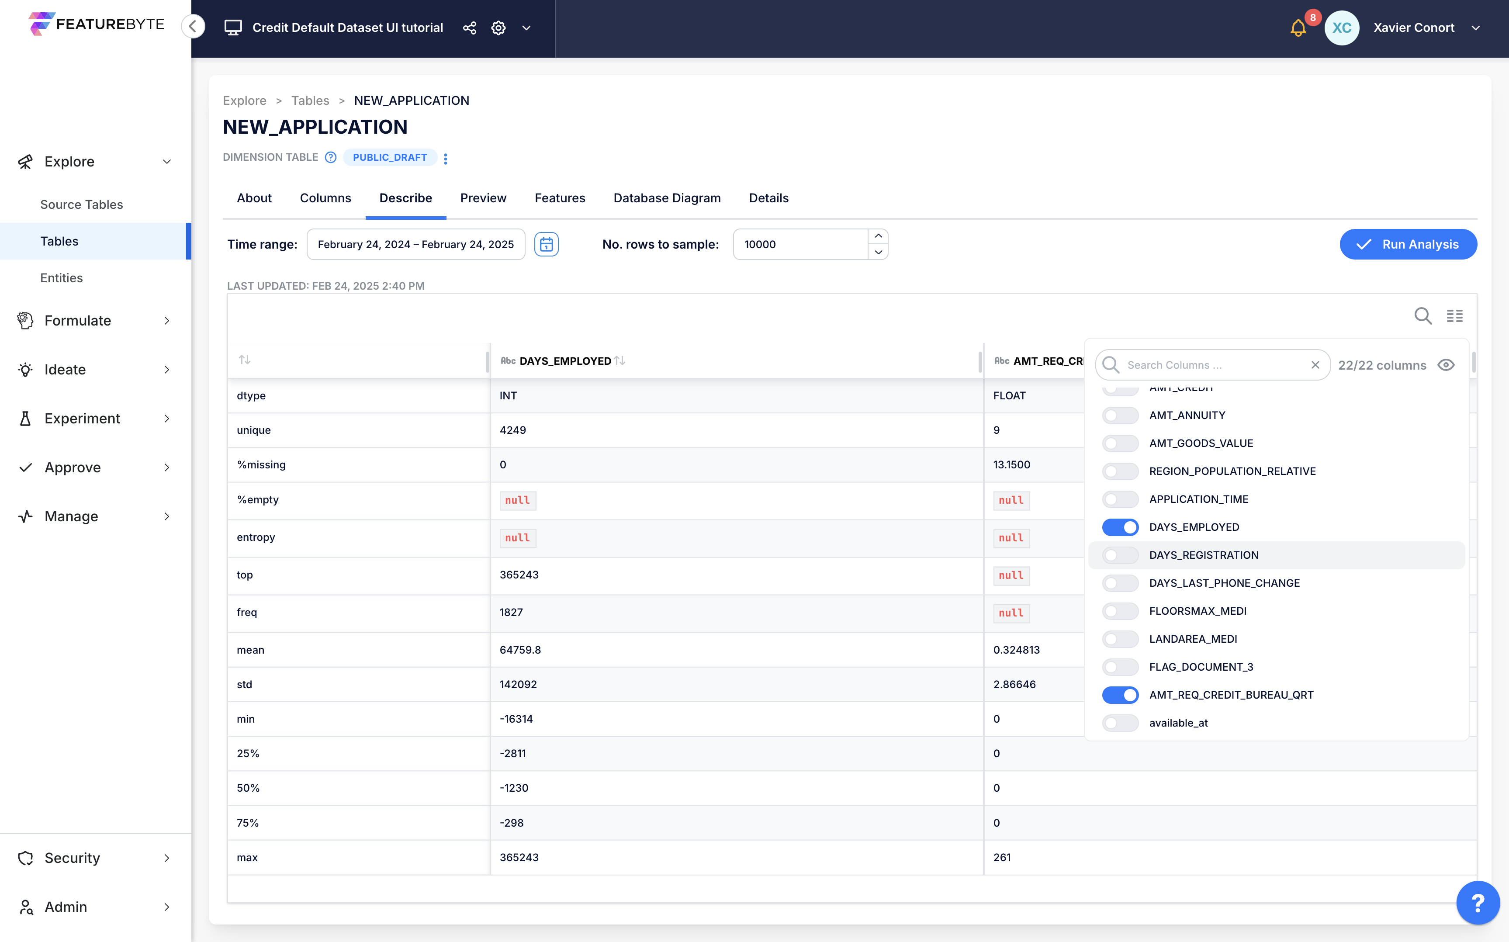1509x942 pixels.
Task: Expand the Manage section chevron
Action: (167, 516)
